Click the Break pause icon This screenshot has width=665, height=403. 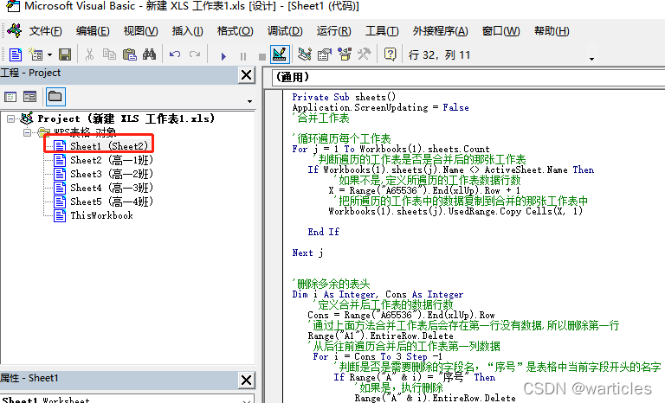pos(243,56)
